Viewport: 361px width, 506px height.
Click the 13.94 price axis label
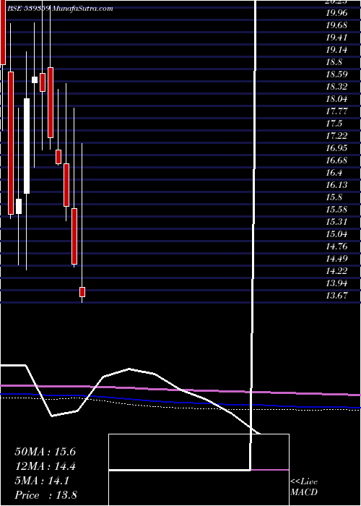click(336, 283)
